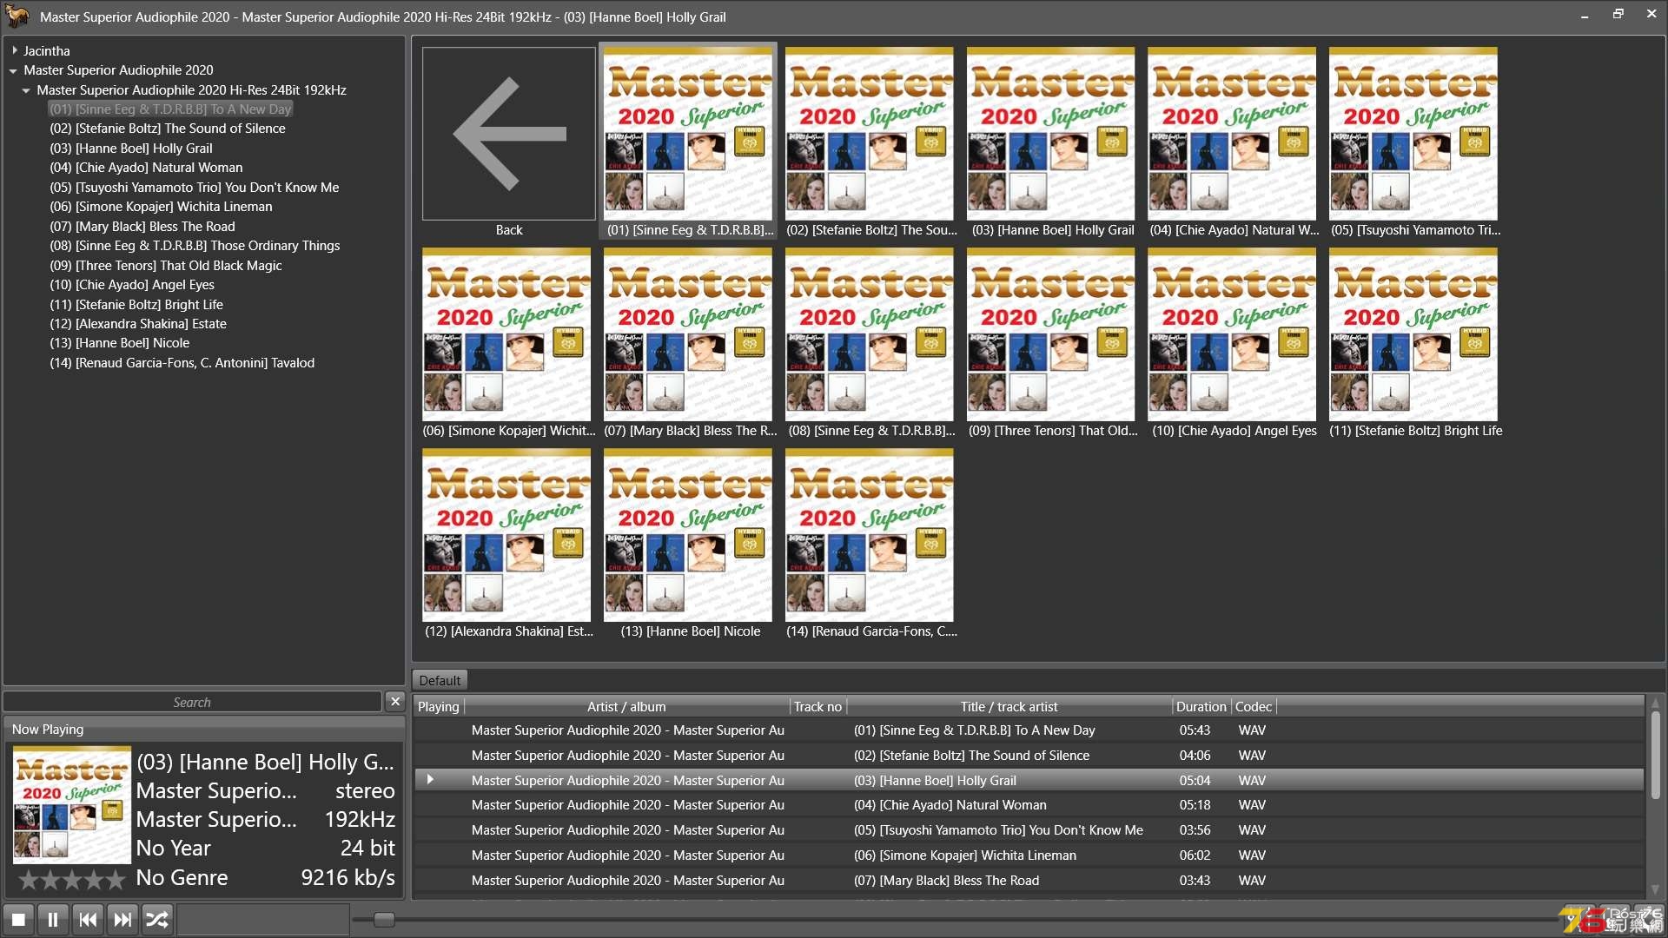Collapse the Hi-Res 24Bit 192kHz sub-node
This screenshot has height=938, width=1668.
27,90
